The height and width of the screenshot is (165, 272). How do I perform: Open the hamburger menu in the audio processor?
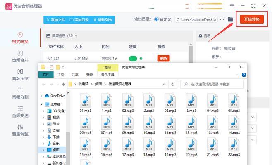[x=232, y=6]
